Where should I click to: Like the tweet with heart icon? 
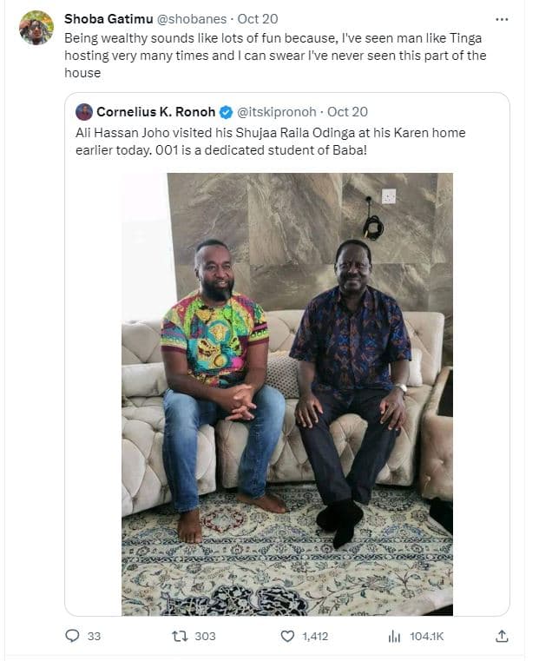pos(287,637)
